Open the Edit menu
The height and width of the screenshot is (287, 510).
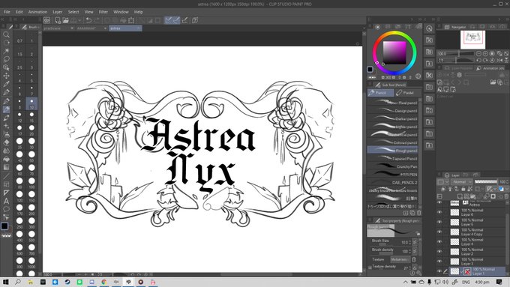pyautogui.click(x=19, y=12)
